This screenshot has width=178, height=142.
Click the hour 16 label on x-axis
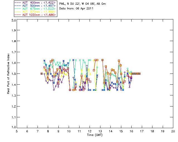coord(131,131)
